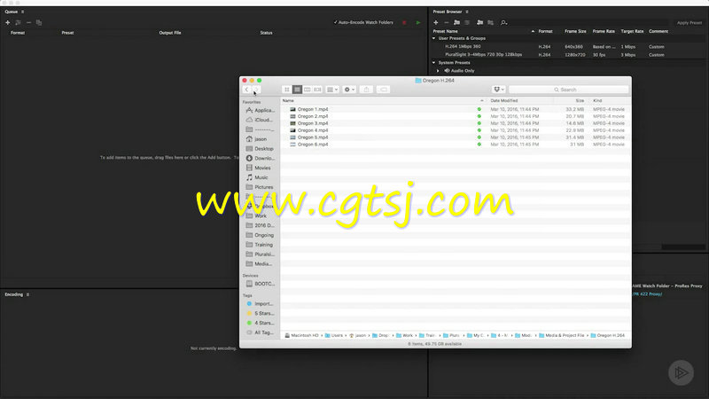Click the Finder Search field

pos(568,90)
